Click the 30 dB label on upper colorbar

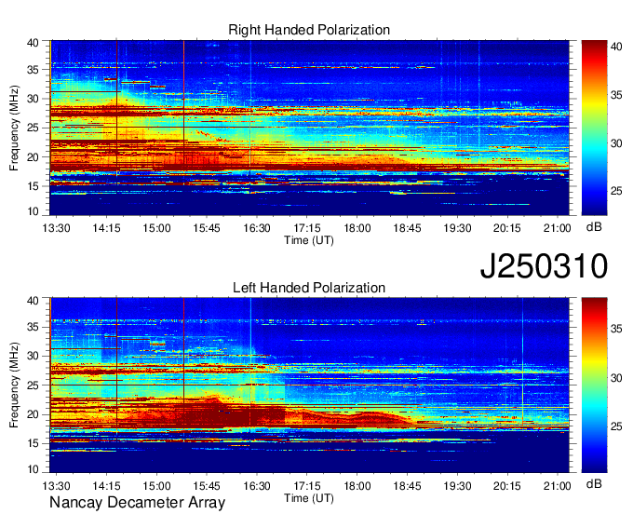616,143
